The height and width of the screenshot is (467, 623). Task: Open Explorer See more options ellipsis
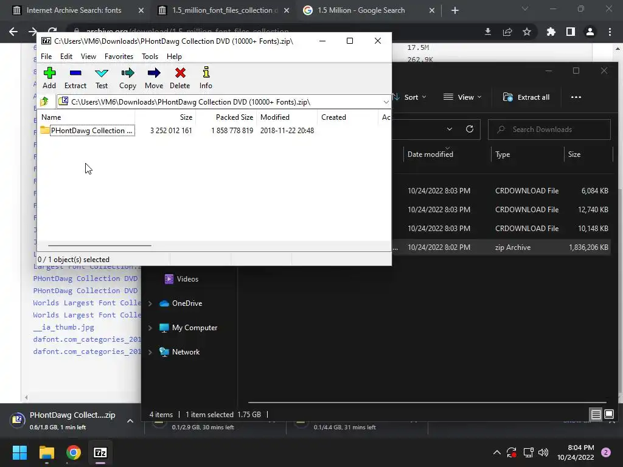coord(576,97)
